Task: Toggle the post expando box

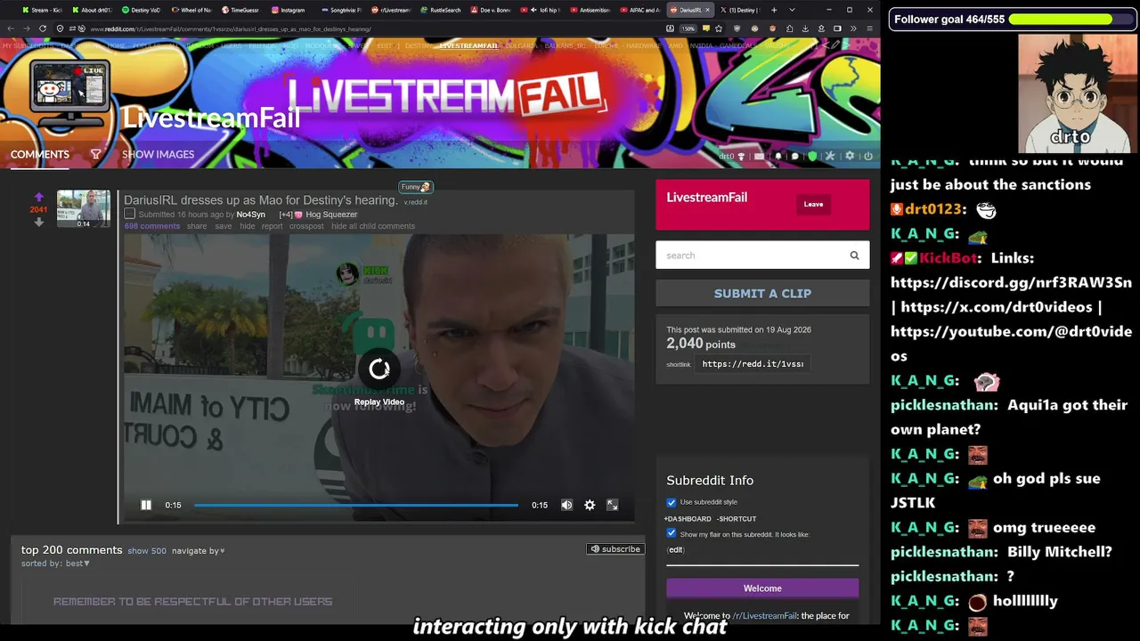Action: [129, 214]
